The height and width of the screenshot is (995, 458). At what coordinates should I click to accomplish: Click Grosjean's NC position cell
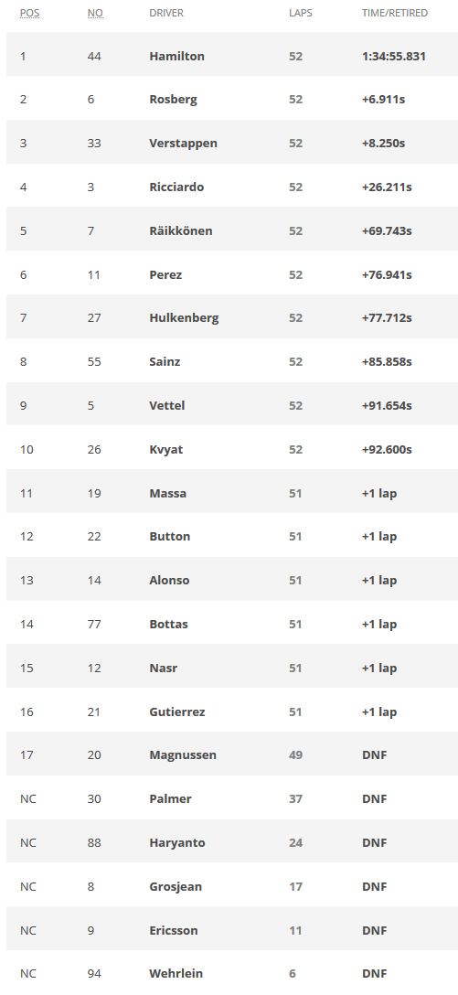click(x=28, y=886)
